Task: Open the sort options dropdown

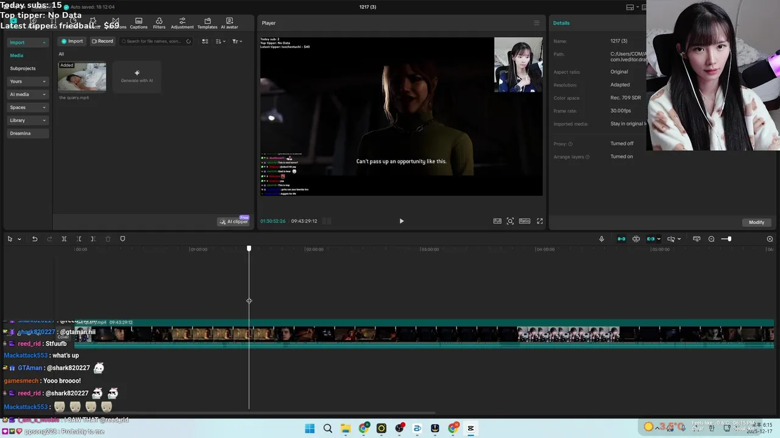Action: click(221, 41)
